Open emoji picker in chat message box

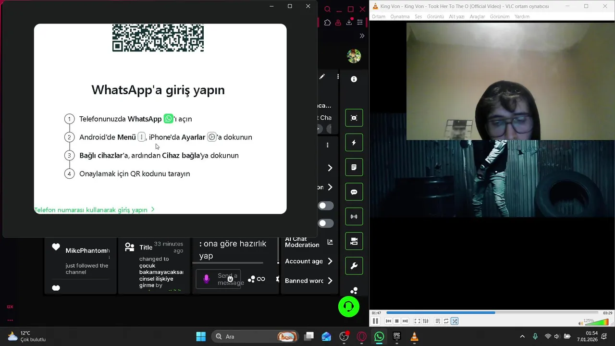pos(230,279)
